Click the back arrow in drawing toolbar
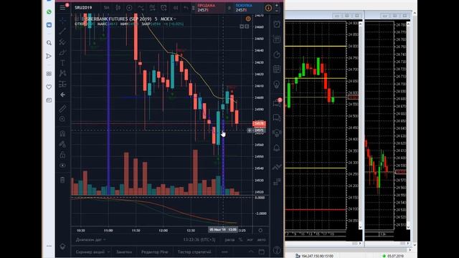This screenshot has width=459, height=258. point(62,95)
